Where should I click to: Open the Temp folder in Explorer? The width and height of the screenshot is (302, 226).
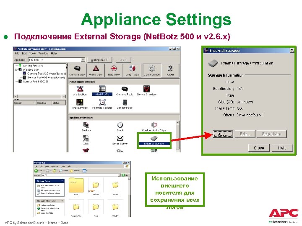[x=96, y=209]
